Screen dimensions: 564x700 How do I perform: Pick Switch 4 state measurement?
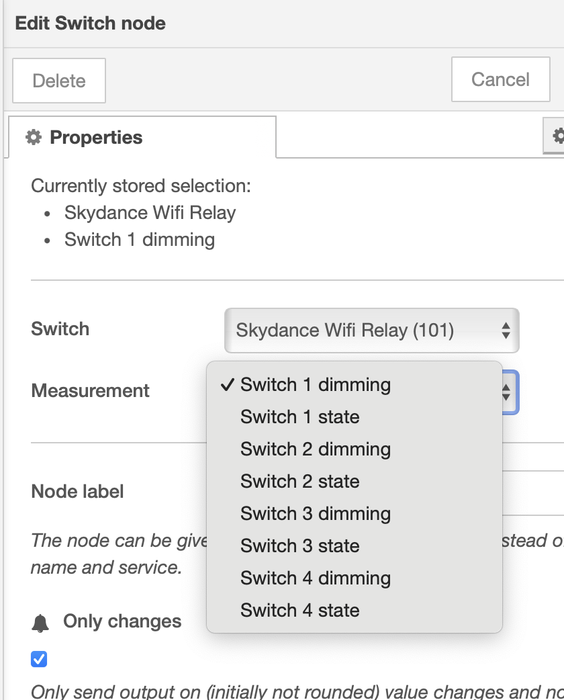click(x=299, y=611)
